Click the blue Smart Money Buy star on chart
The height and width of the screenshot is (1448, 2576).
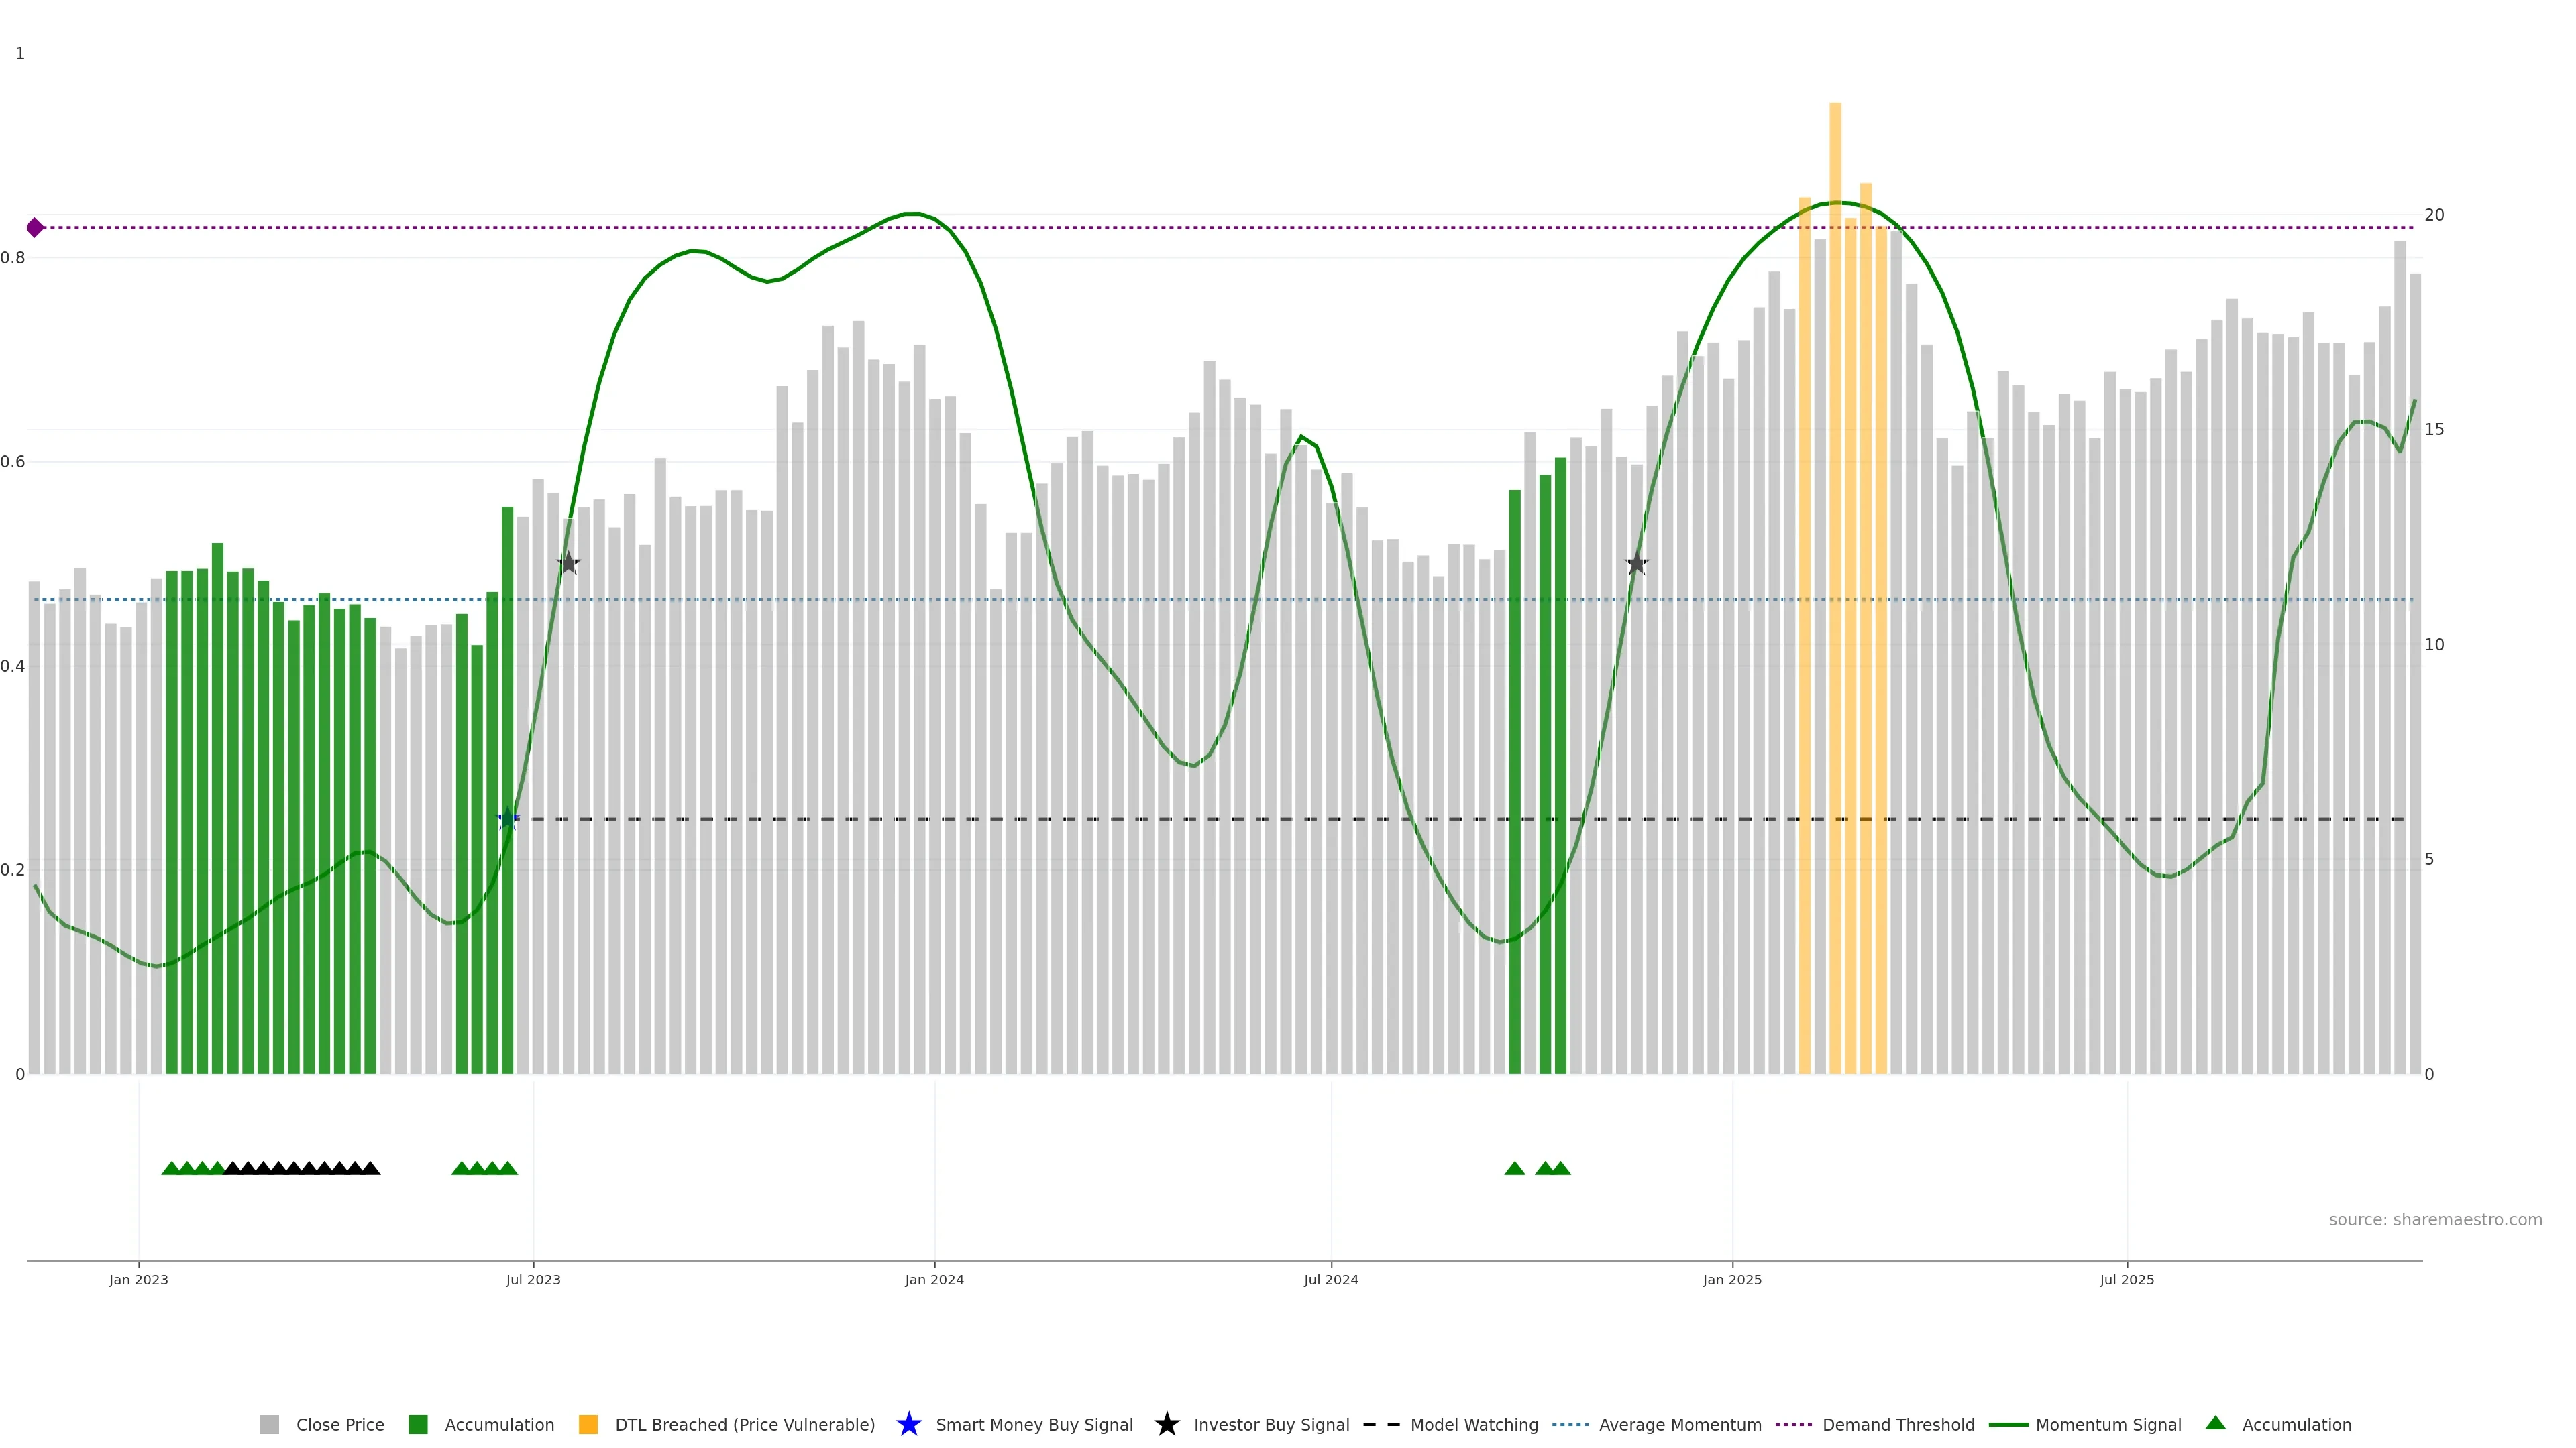click(508, 819)
